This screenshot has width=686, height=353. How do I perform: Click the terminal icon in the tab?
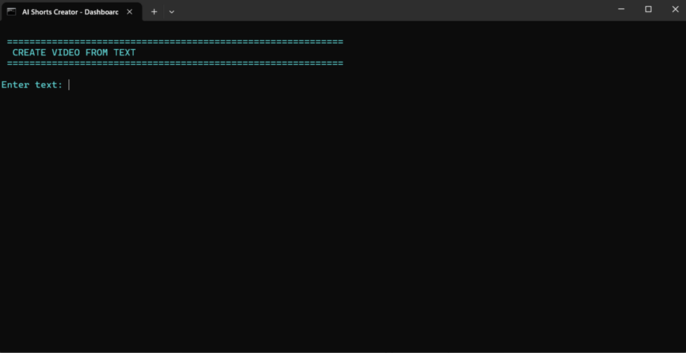(x=12, y=12)
